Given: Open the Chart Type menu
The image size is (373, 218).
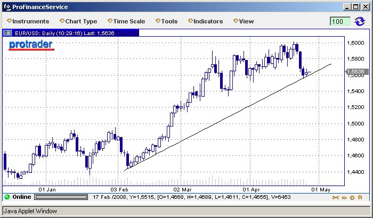Looking at the screenshot, I should tap(78, 21).
